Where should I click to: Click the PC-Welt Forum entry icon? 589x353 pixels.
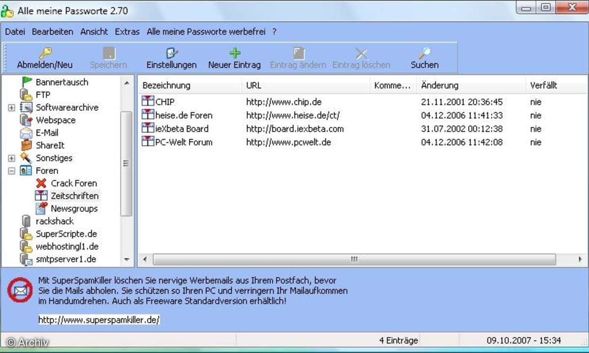148,142
